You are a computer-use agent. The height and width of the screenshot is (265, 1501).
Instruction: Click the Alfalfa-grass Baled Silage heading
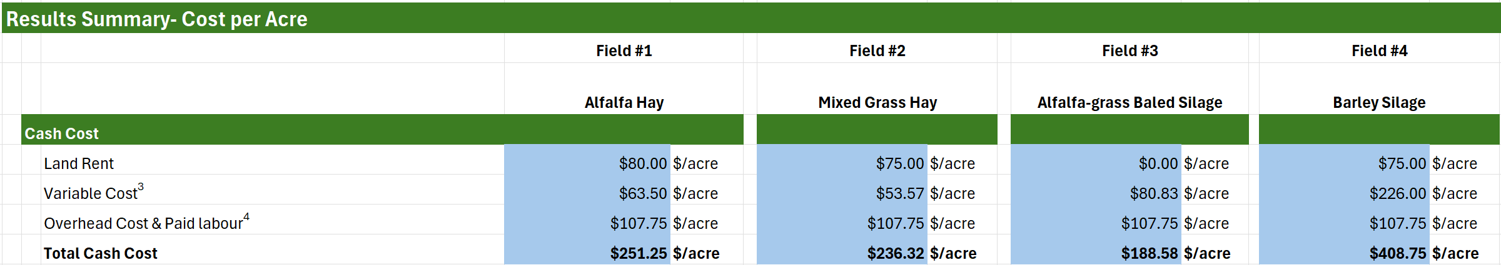[1130, 102]
